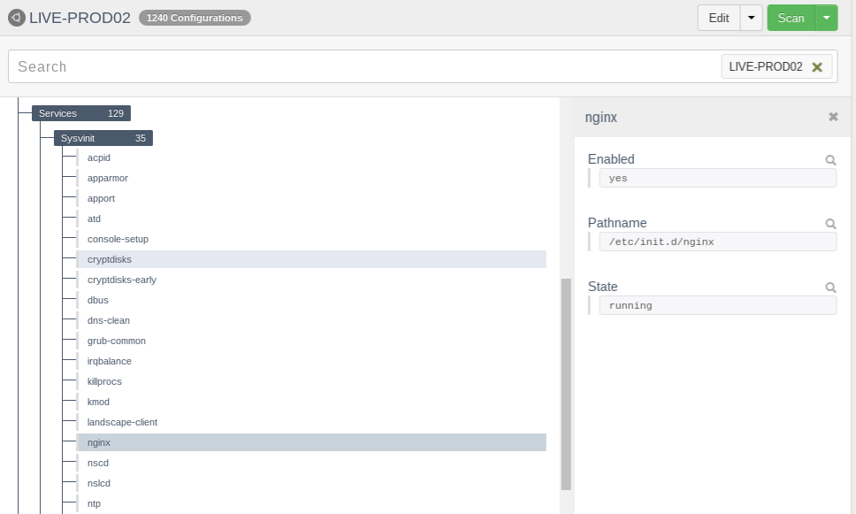Search by the Pathname value magnifier icon
Image resolution: width=856 pixels, height=514 pixels.
pyautogui.click(x=830, y=224)
